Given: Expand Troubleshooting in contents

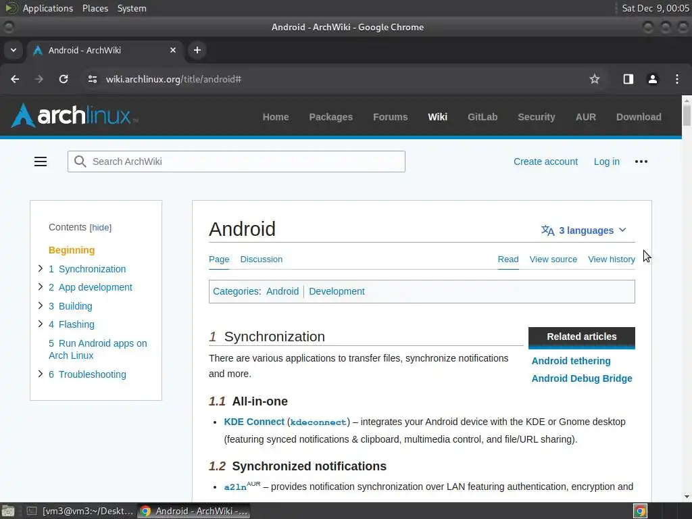Looking at the screenshot, I should [40, 374].
